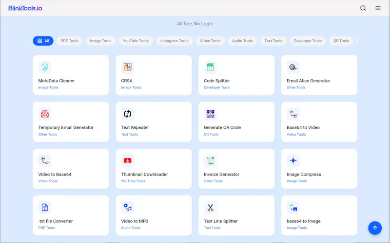This screenshot has width=390, height=243.
Task: Click Other Tools under Email Alias Generator
Action: click(296, 87)
